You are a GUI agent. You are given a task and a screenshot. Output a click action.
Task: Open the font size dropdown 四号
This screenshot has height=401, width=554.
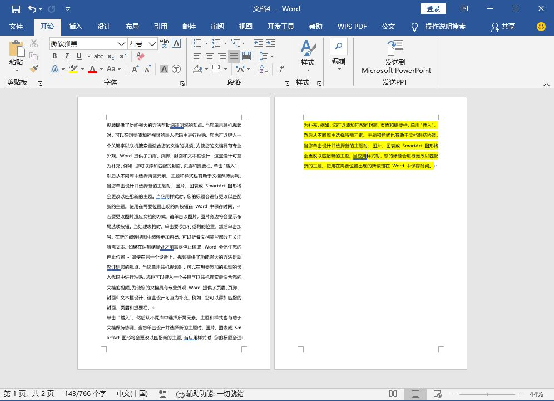pos(152,43)
